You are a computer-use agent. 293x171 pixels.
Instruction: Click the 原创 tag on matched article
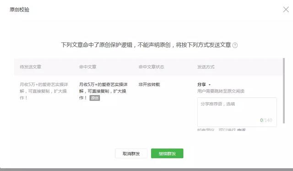click(x=95, y=98)
